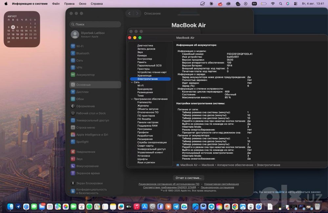This screenshot has width=328, height=213.
Task: Open Apple TV app in the Dock
Action: pos(129,206)
